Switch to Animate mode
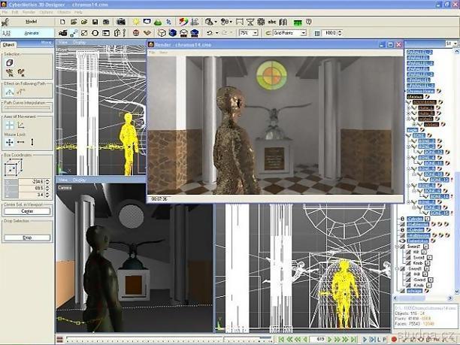This screenshot has height=345, width=460. [32, 33]
